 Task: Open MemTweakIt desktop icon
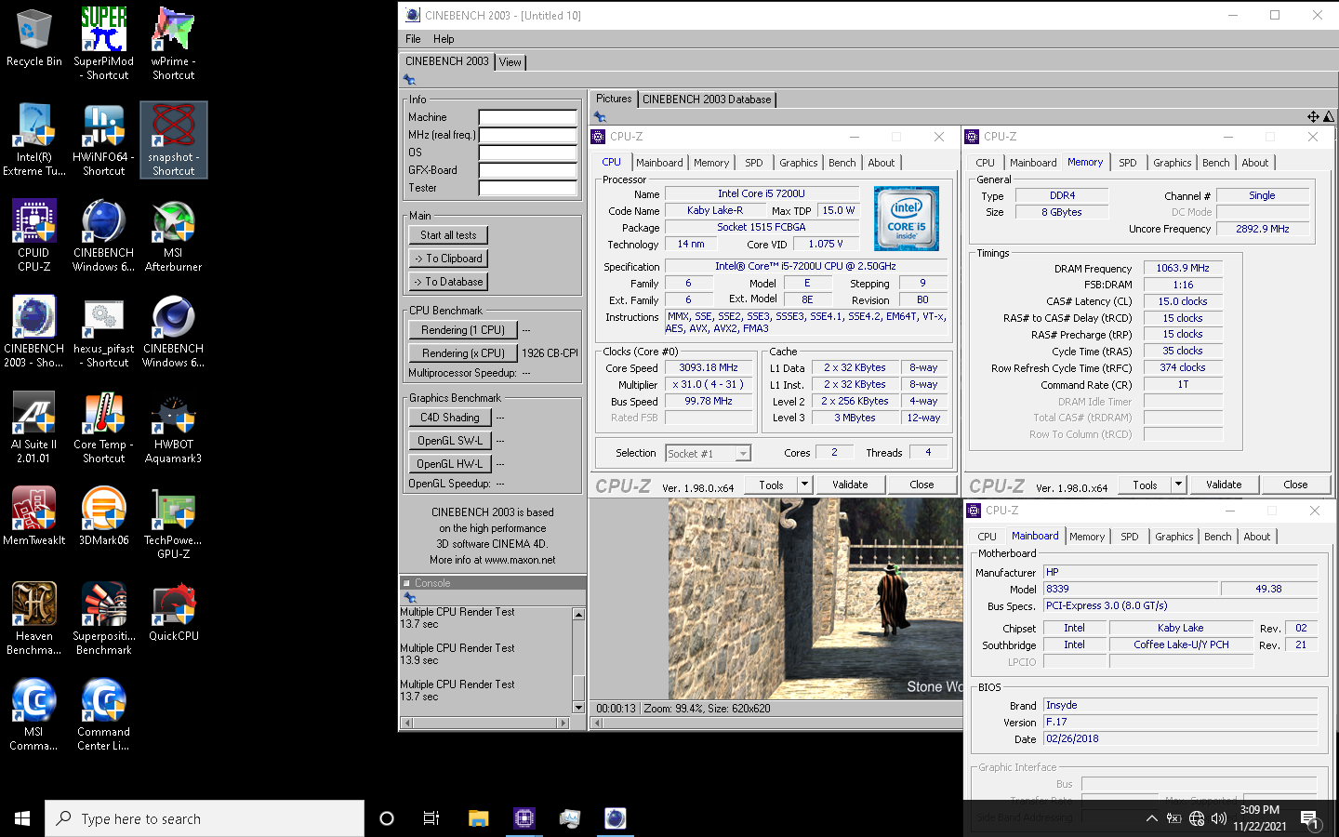(x=33, y=516)
